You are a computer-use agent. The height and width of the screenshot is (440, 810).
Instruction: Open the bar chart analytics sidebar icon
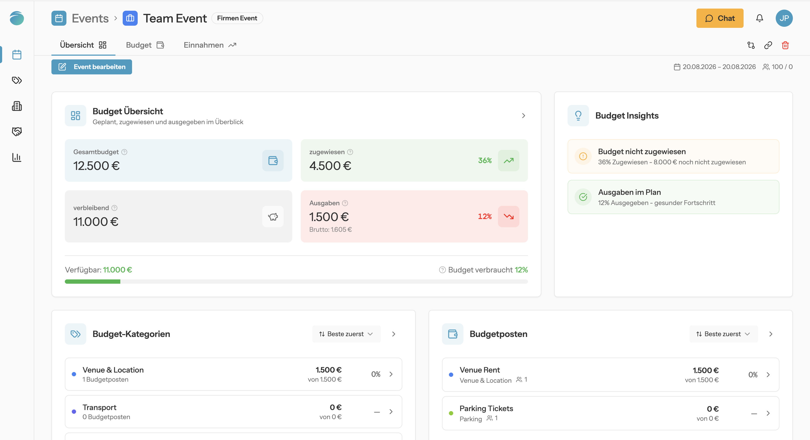[17, 157]
